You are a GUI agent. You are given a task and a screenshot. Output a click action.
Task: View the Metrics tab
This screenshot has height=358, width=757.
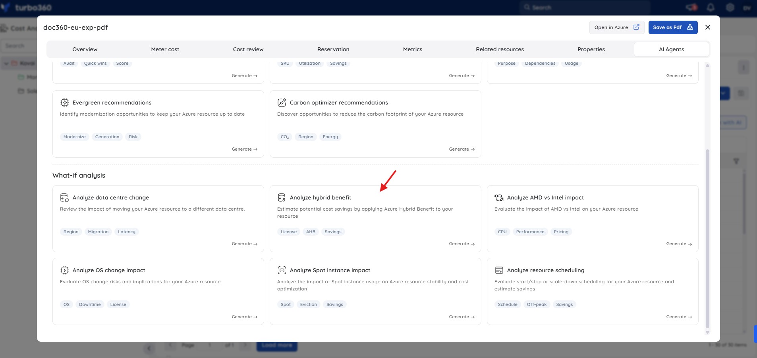[x=413, y=49]
